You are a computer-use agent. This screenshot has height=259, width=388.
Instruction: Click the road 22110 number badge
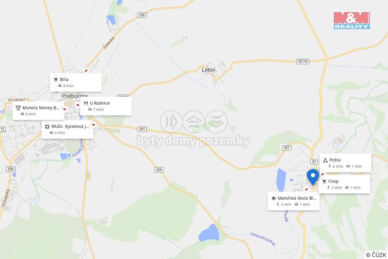point(303,61)
